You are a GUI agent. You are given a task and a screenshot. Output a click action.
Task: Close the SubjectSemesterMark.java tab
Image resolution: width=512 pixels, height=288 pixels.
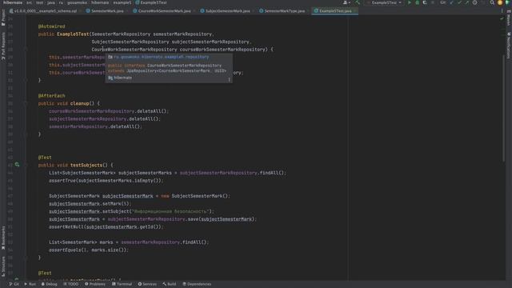253,10
